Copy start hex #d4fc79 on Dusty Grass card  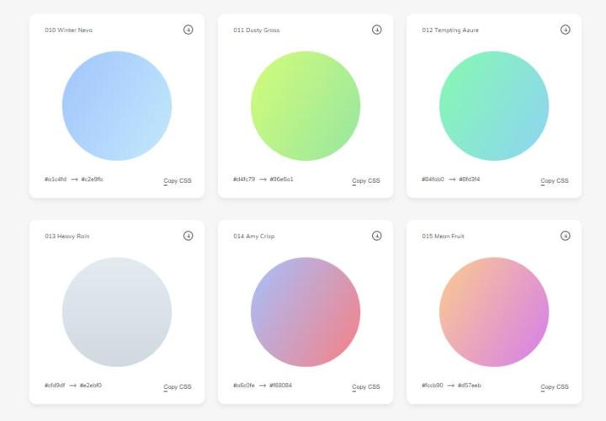(x=244, y=179)
